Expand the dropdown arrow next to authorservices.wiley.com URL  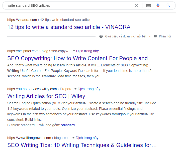75,89
